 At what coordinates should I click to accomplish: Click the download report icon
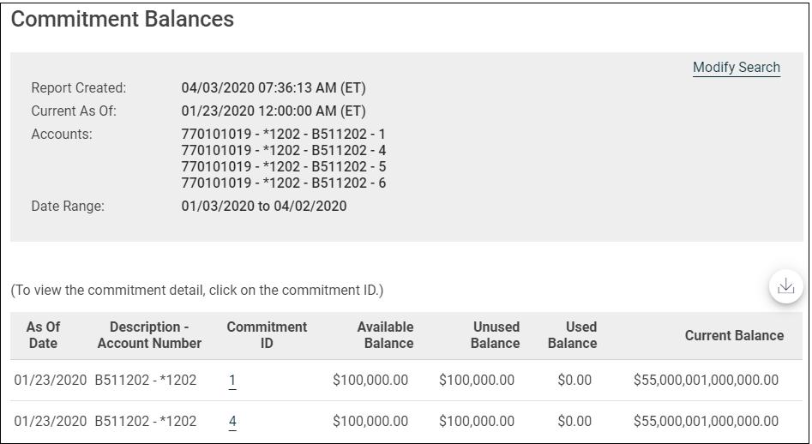785,287
